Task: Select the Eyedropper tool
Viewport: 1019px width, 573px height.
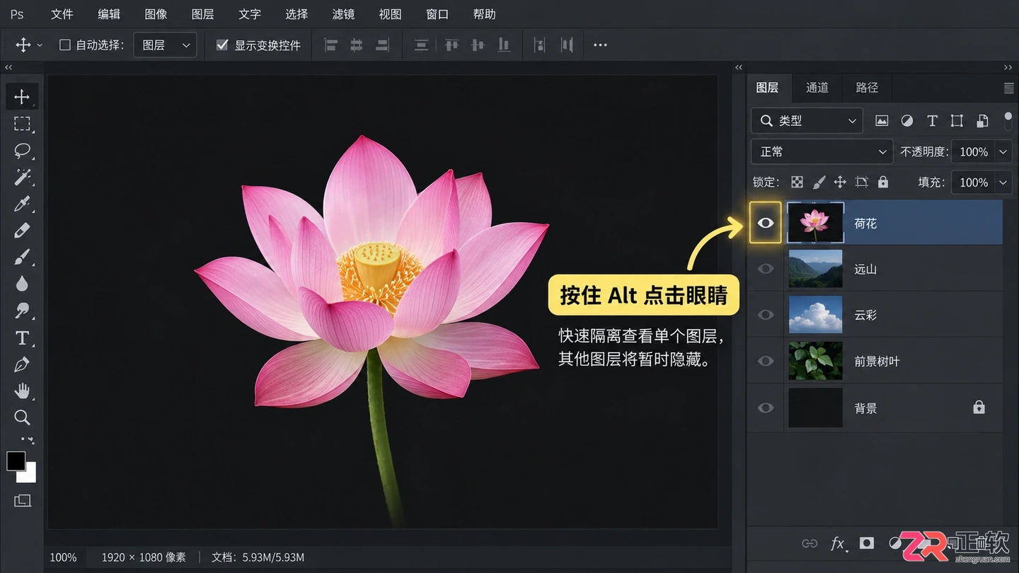Action: (x=22, y=204)
